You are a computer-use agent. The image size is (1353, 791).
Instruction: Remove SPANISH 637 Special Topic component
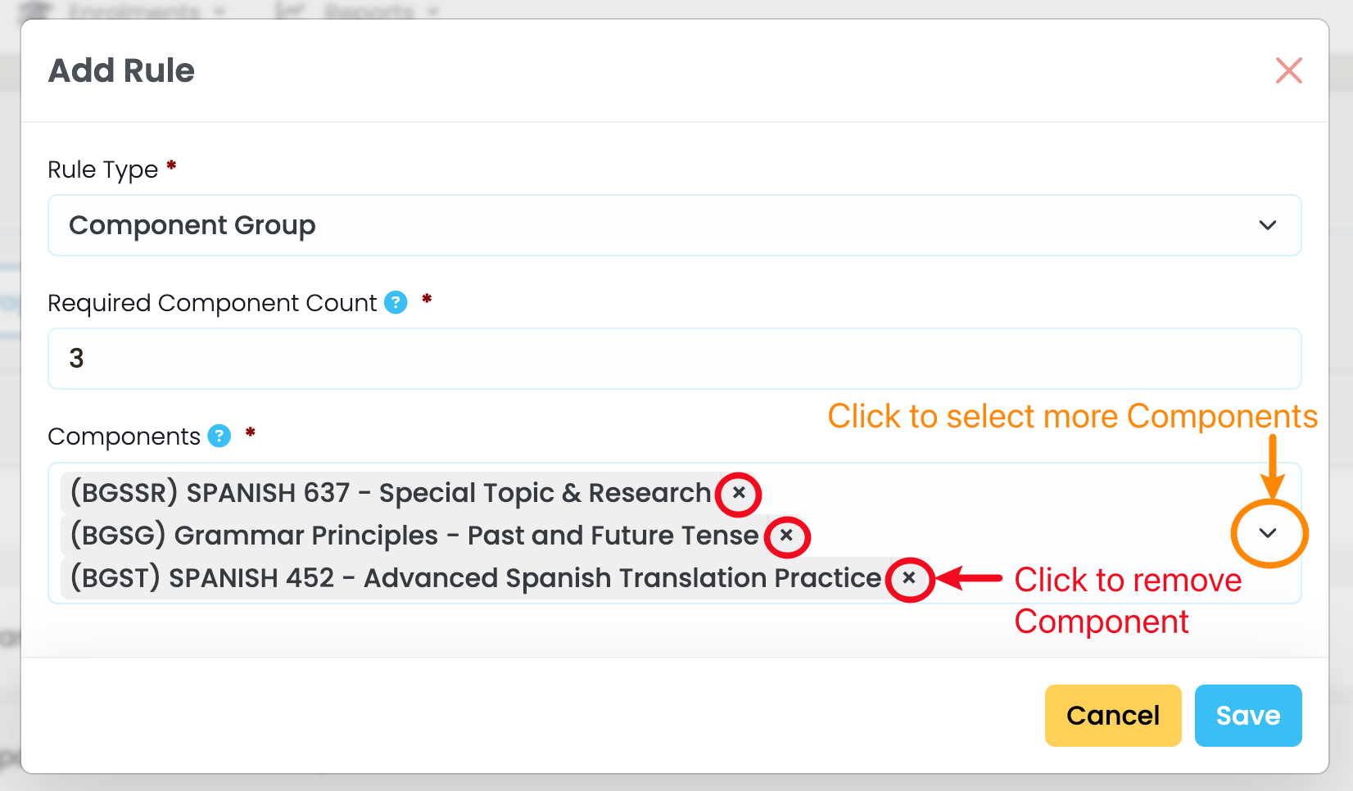click(739, 493)
